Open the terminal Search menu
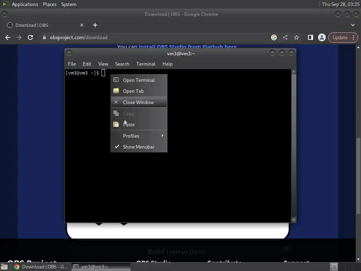This screenshot has height=271, width=361. coord(122,64)
